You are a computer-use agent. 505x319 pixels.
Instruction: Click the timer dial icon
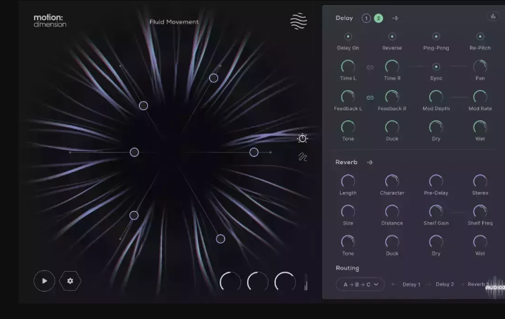tap(302, 138)
